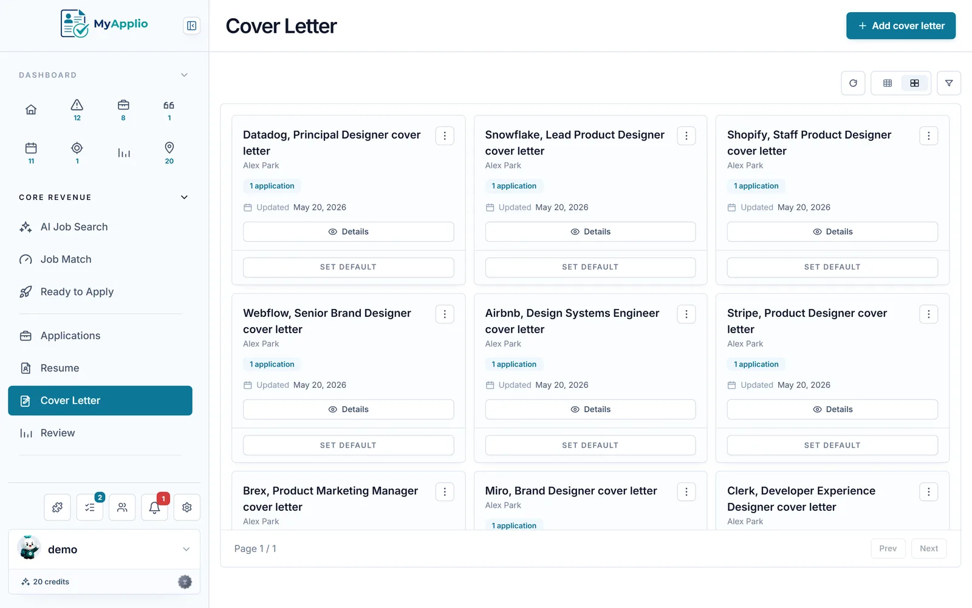View Details of Stripe cover letter
Image resolution: width=972 pixels, height=608 pixels.
coord(832,409)
